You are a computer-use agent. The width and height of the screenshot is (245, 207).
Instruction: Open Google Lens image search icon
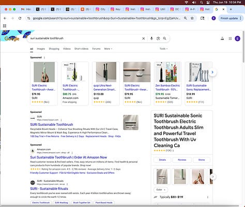pos(158,38)
